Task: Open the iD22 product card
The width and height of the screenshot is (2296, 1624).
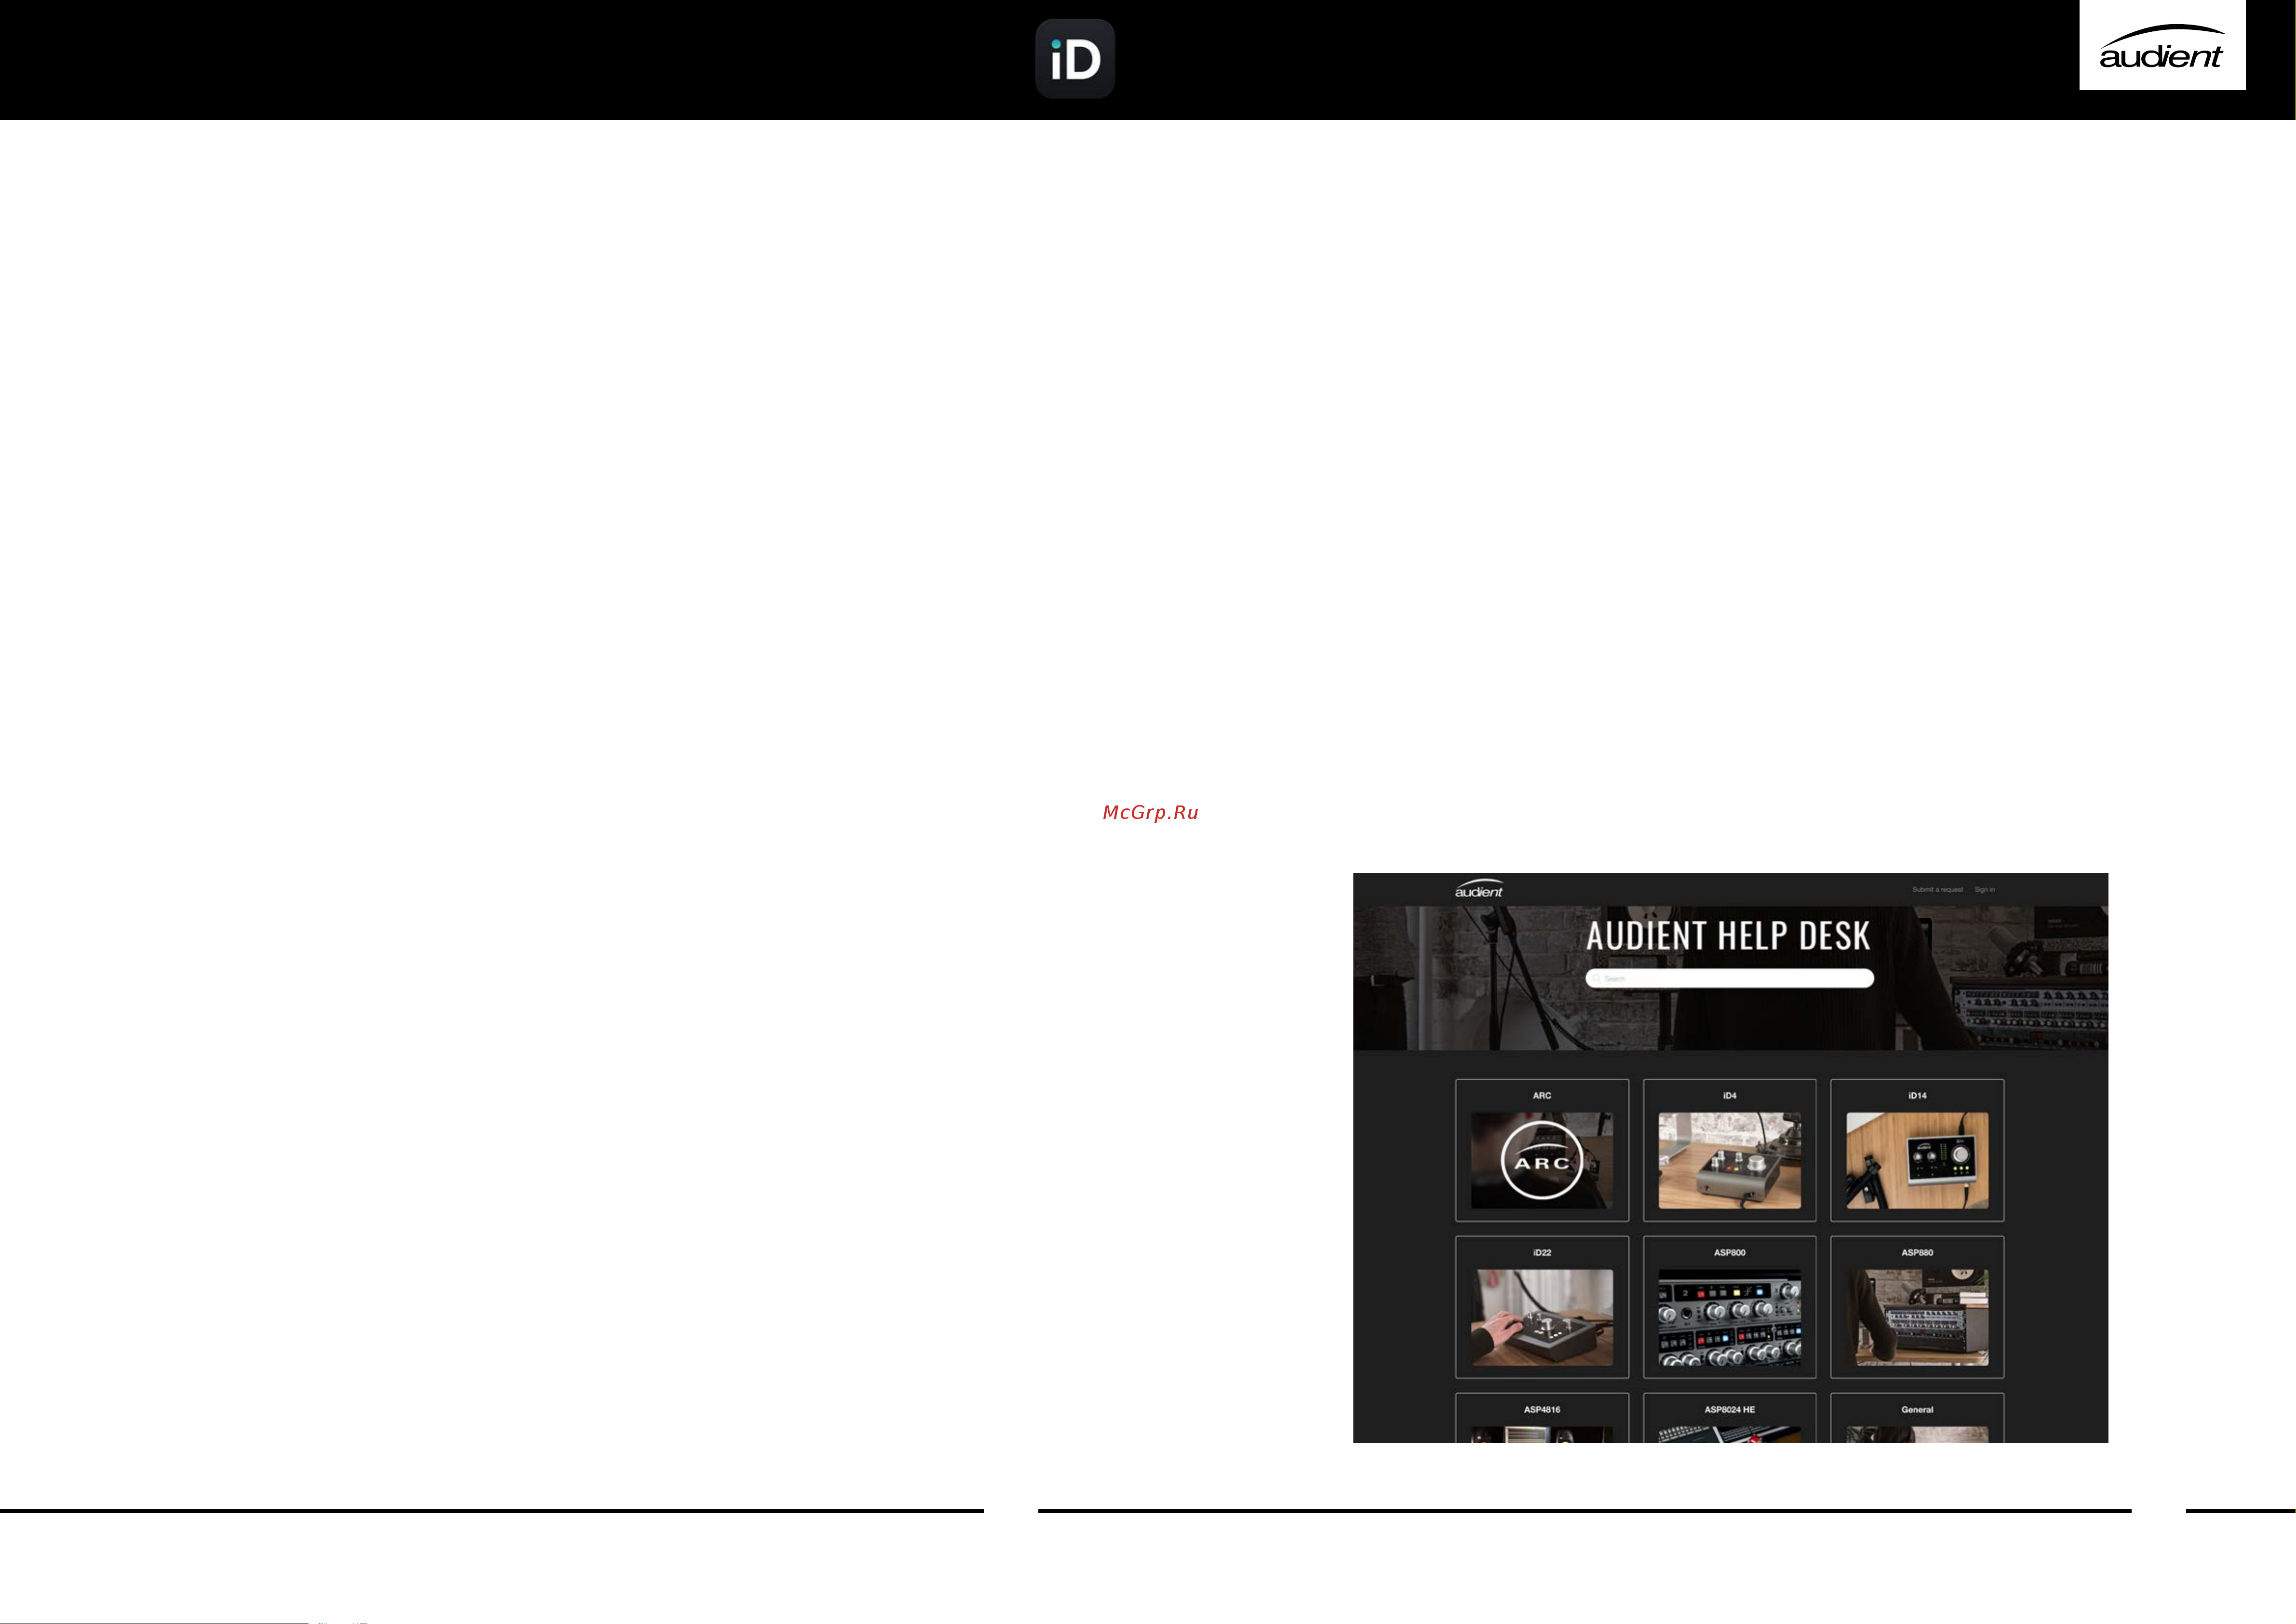Action: 1542,1307
